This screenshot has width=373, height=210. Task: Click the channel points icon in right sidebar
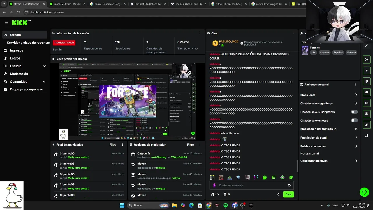[x=367, y=136]
